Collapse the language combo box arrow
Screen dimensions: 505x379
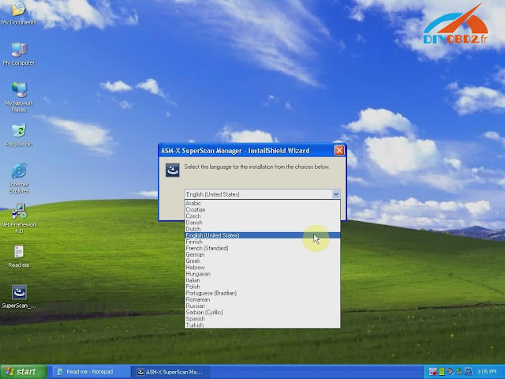coord(335,194)
